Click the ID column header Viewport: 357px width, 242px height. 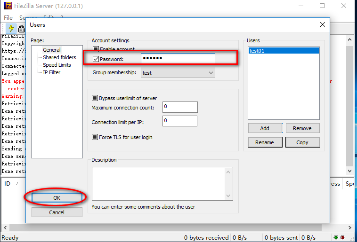[x=7, y=184]
